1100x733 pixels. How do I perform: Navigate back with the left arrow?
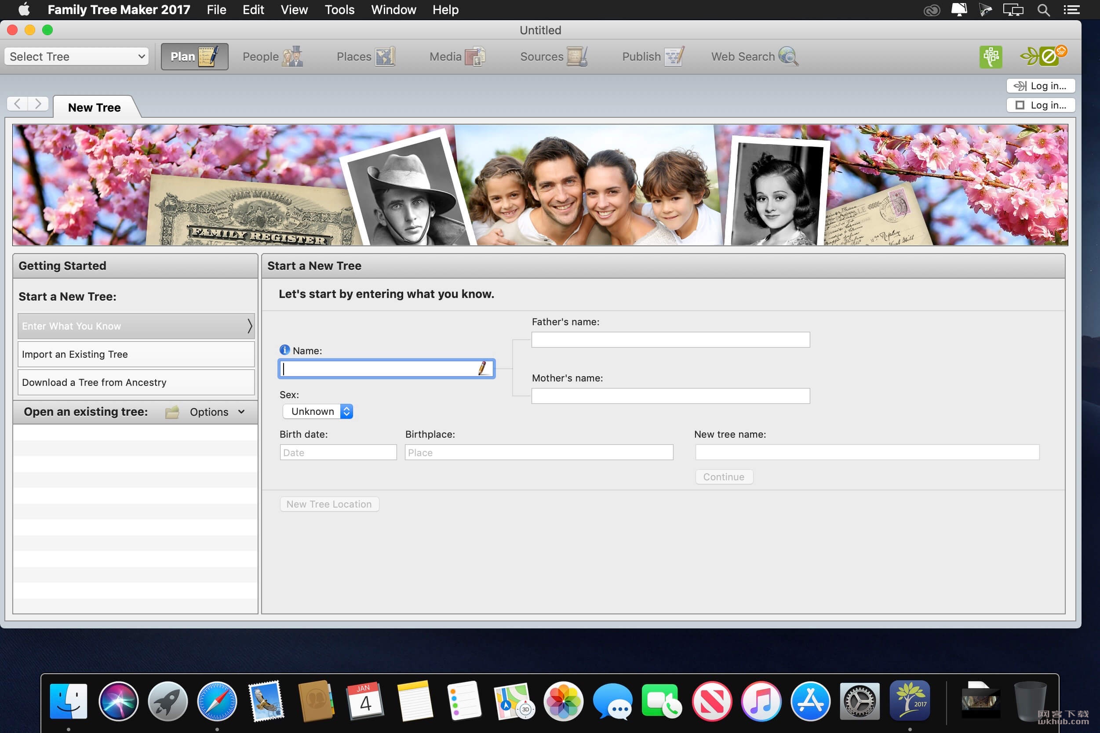pos(17,103)
